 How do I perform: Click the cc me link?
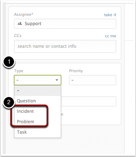tap(110, 36)
